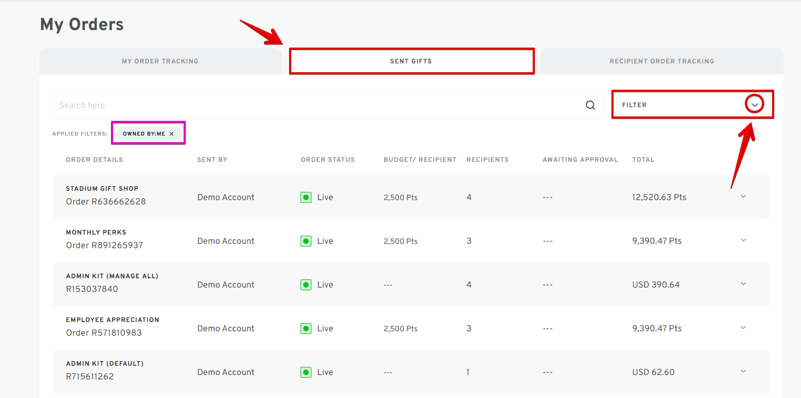Click the Order Status column header
The image size is (801, 398).
pos(327,160)
